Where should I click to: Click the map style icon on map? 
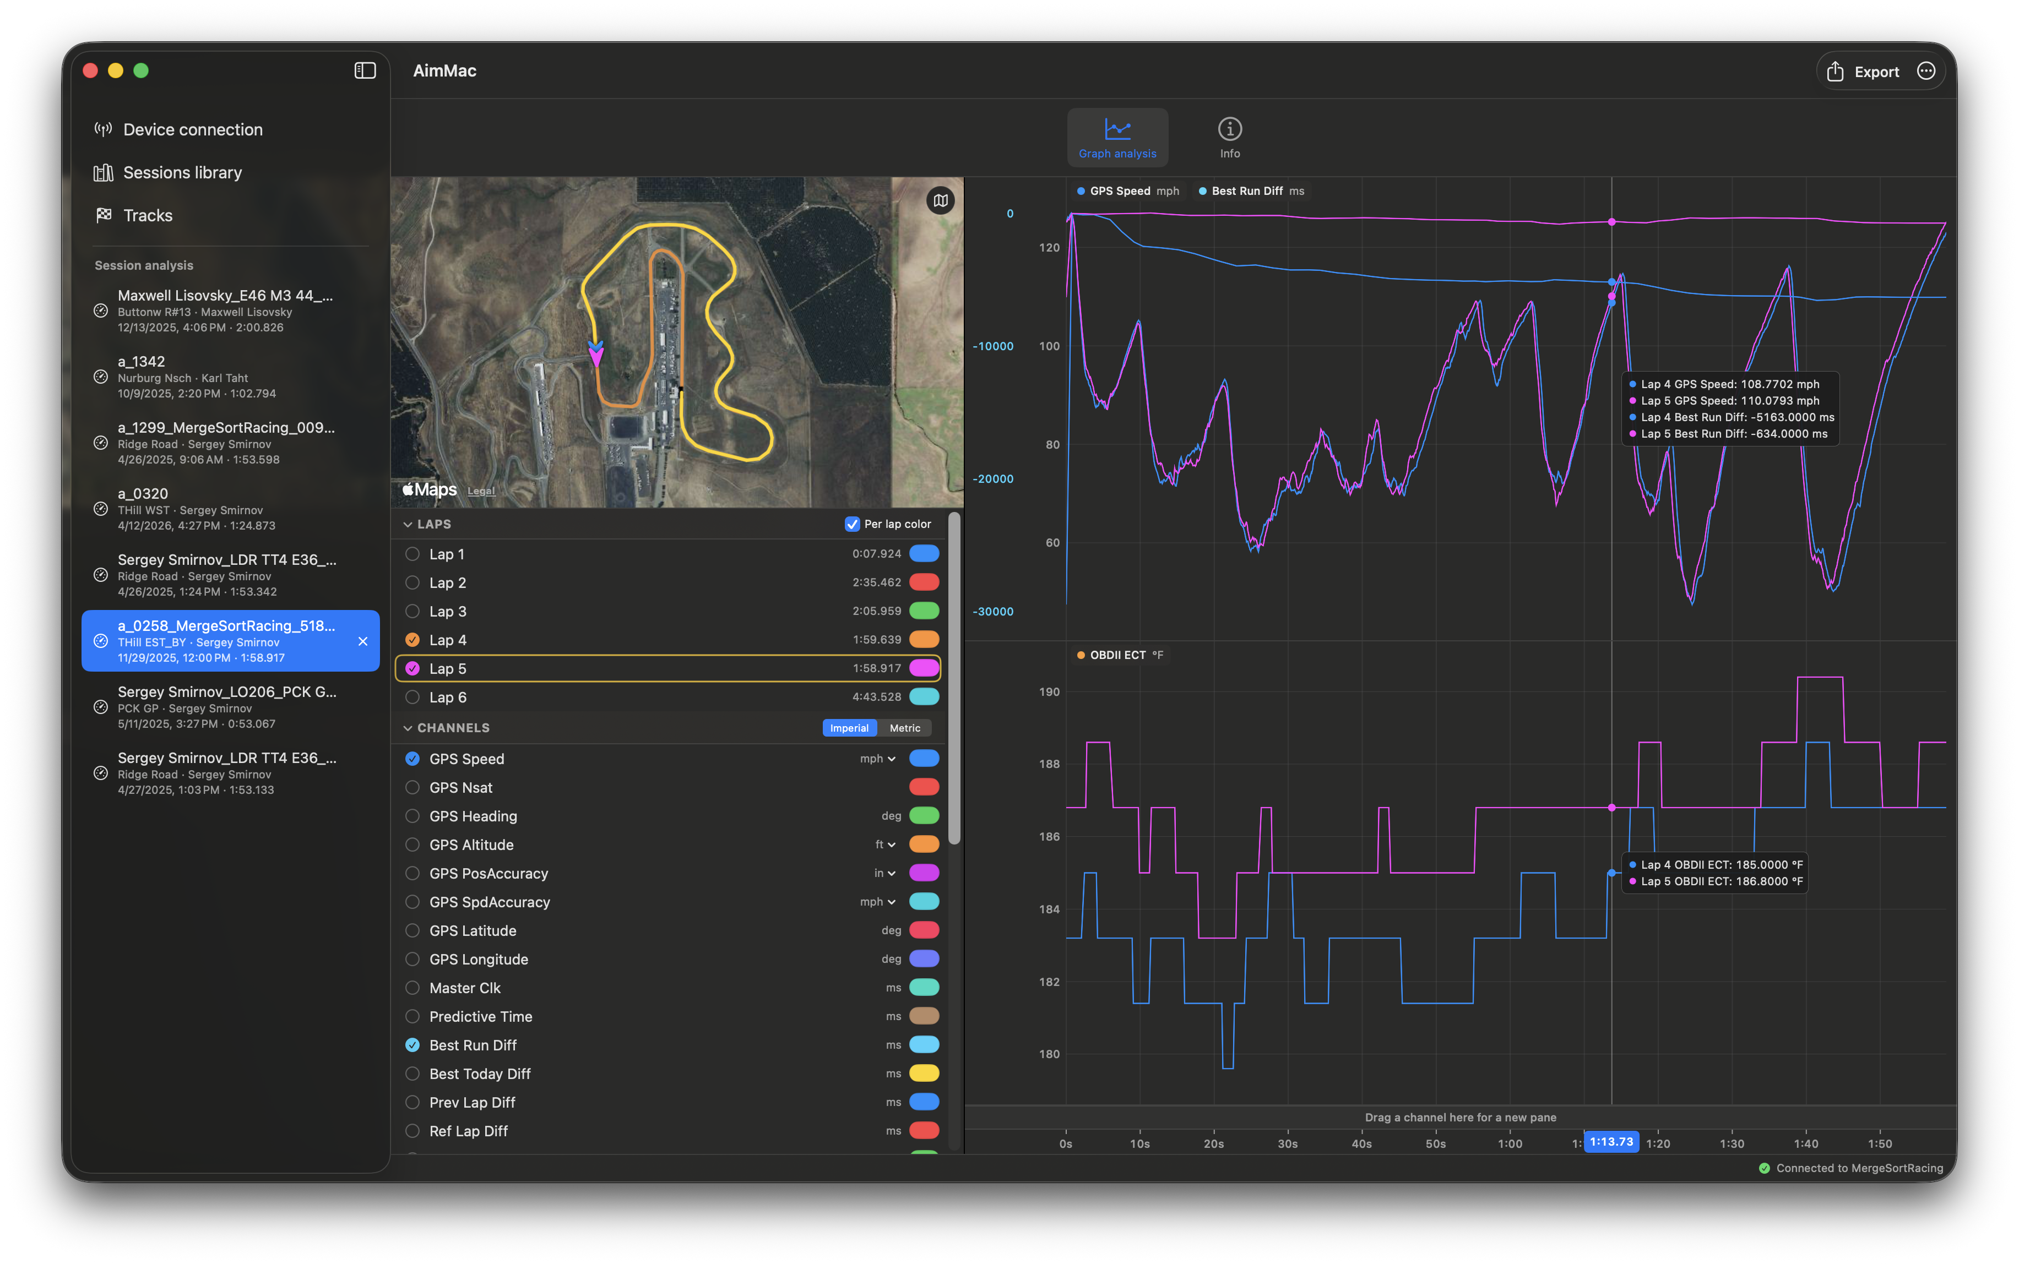click(940, 200)
